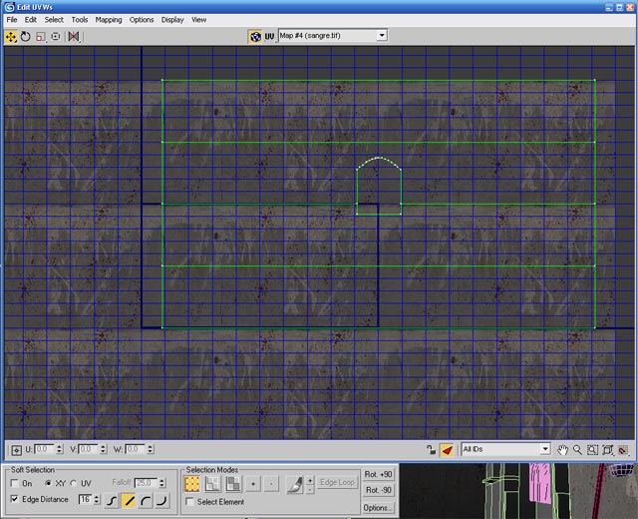Activate the Pan hand tool
Screen dimensions: 638x519
point(562,450)
